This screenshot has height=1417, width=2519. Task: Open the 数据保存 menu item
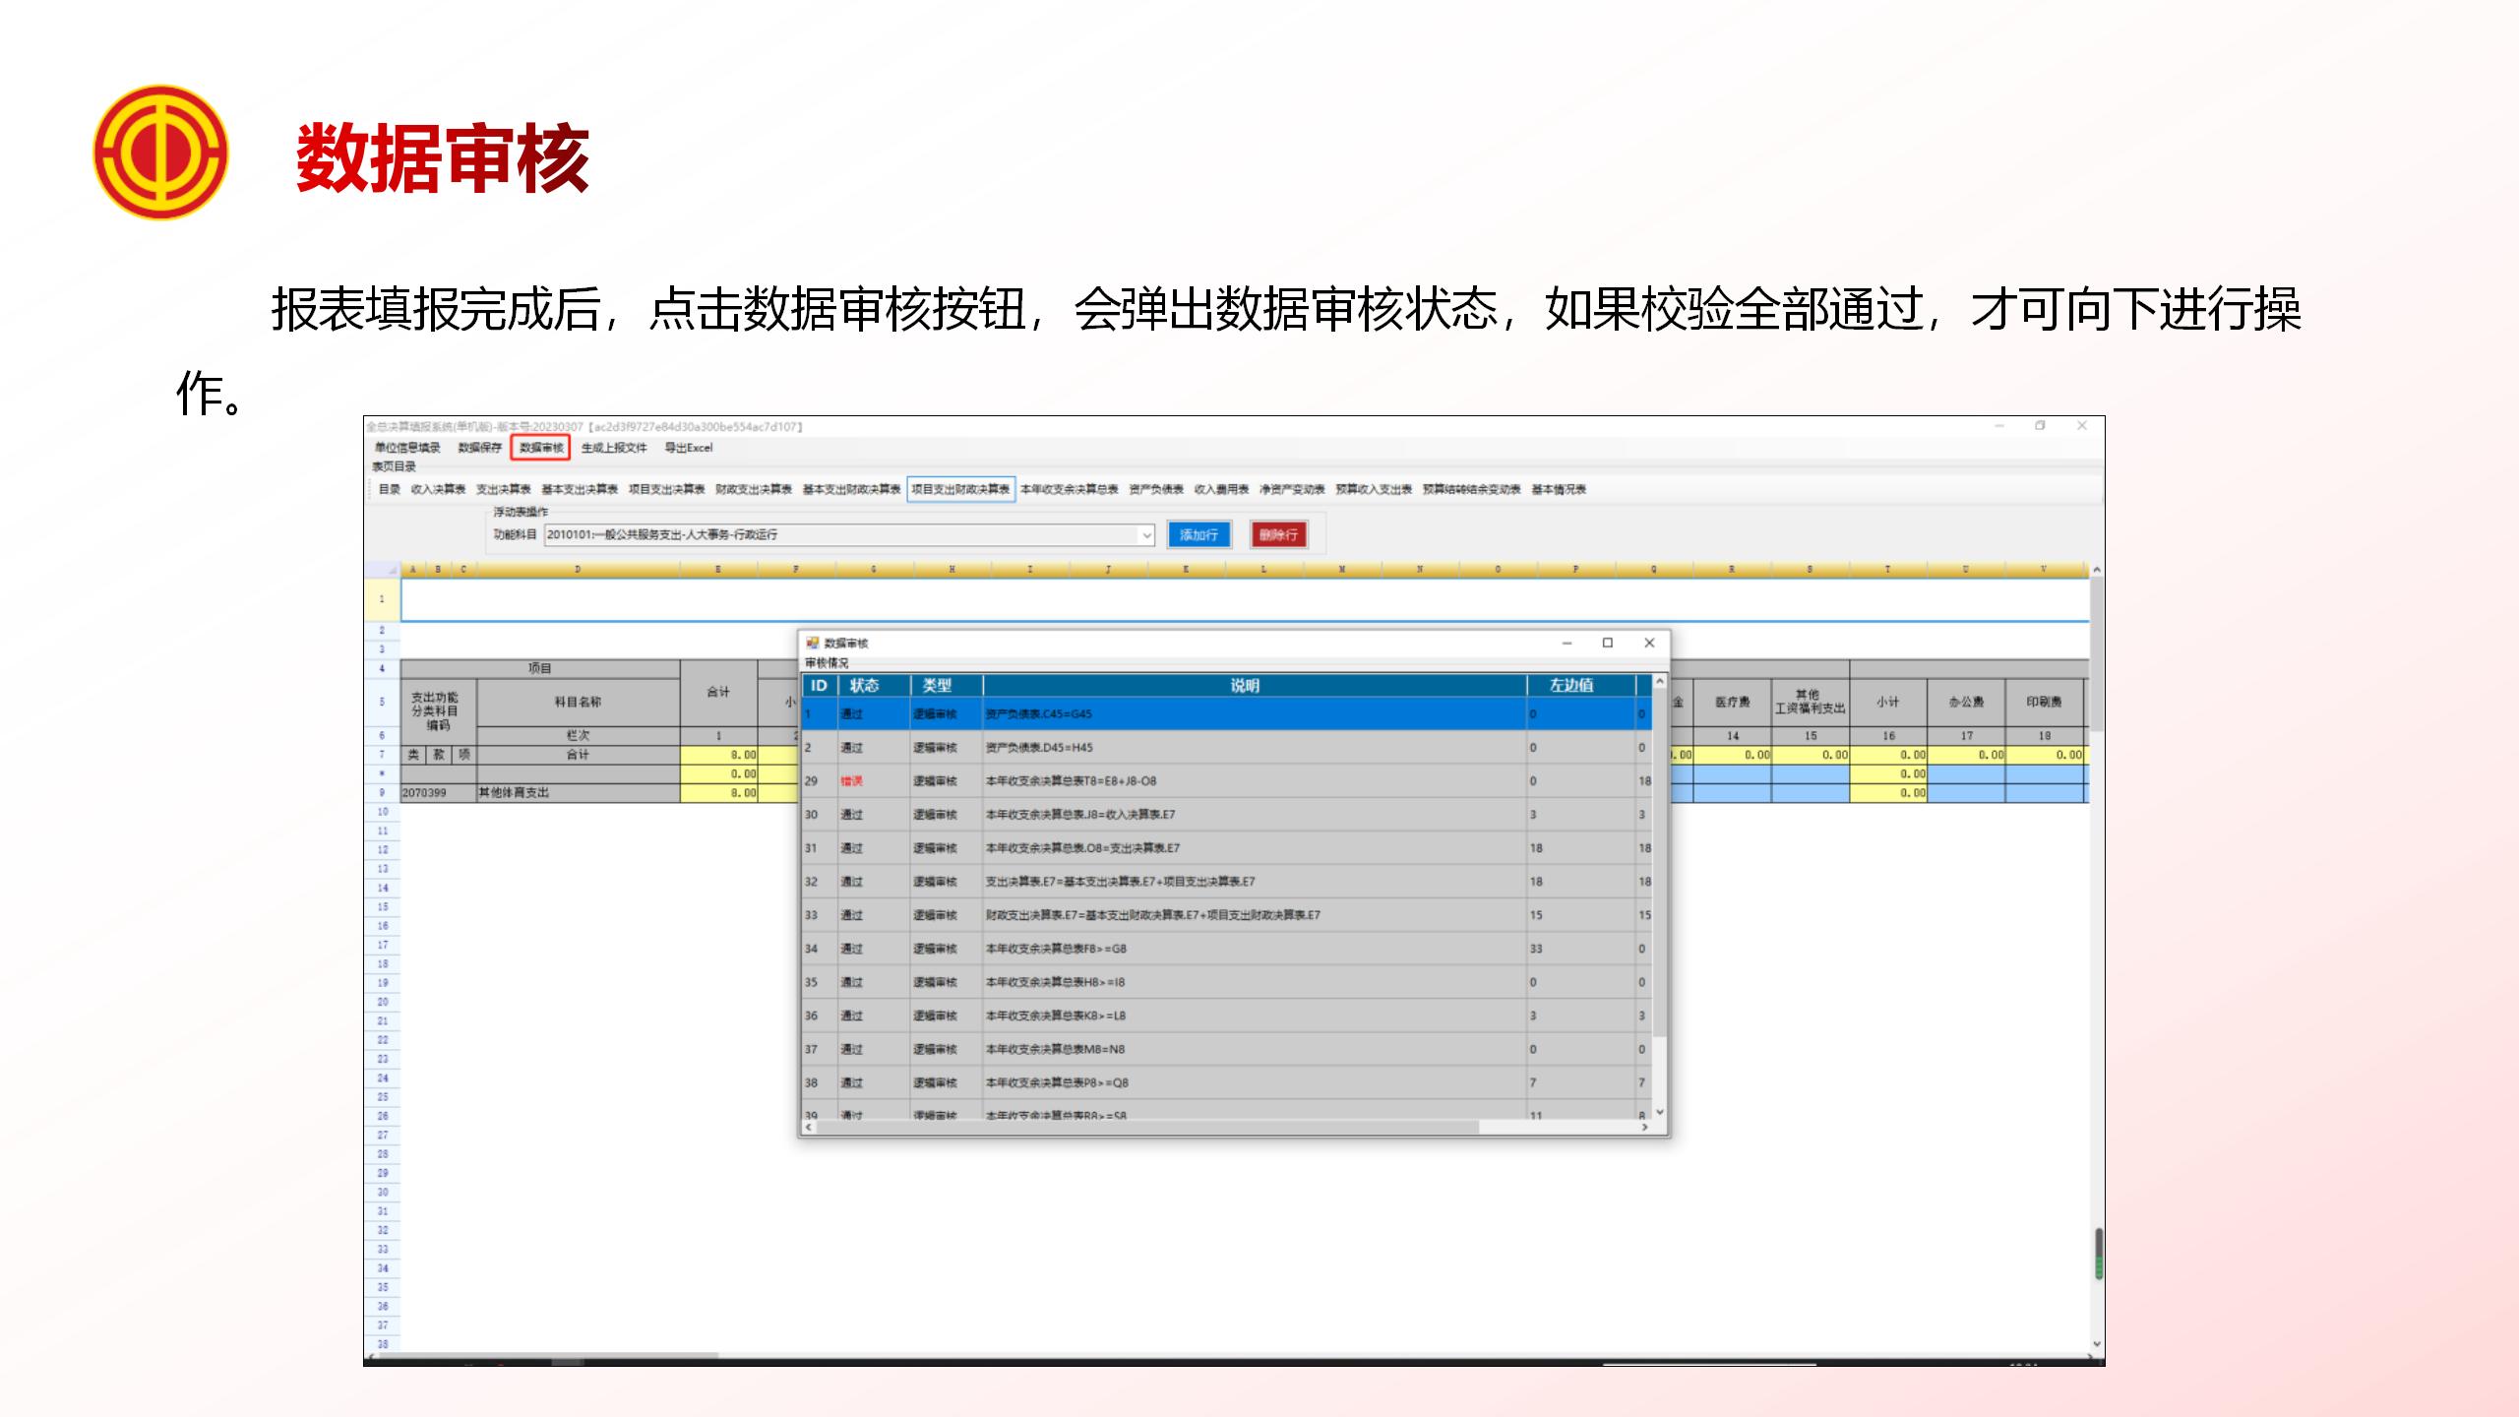pyautogui.click(x=479, y=448)
